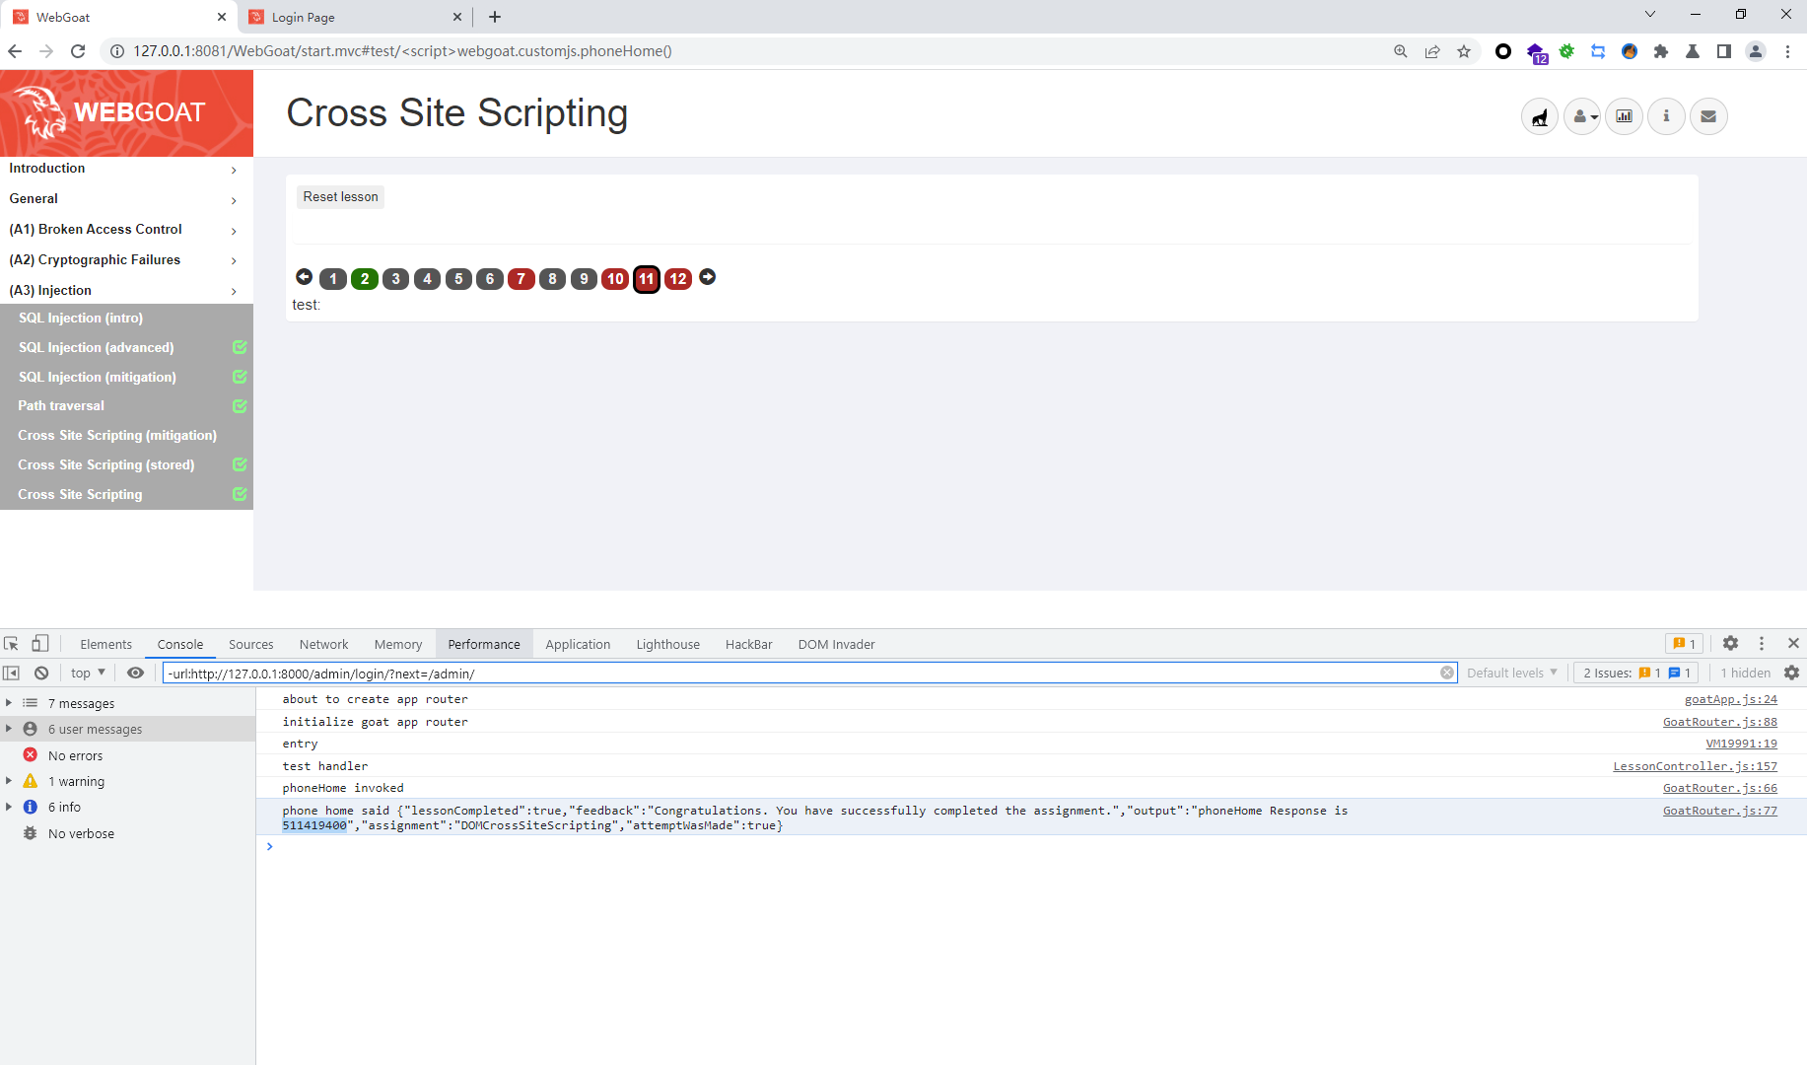
Task: Open console settings gear beside hidden count
Action: tap(1792, 673)
